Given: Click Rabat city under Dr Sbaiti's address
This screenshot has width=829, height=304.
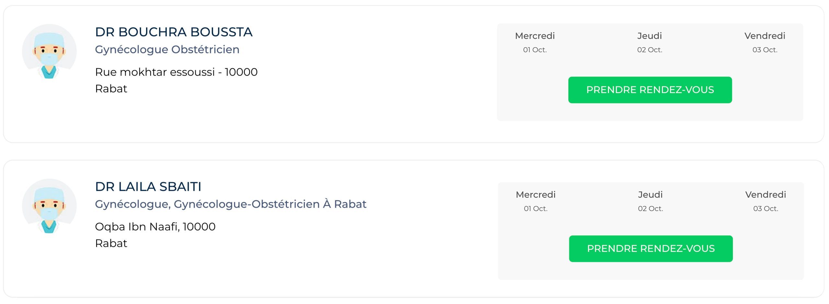Looking at the screenshot, I should (111, 243).
